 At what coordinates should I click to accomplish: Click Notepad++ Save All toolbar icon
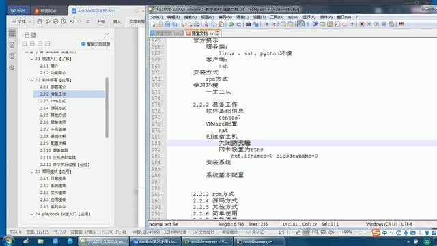pos(175,25)
